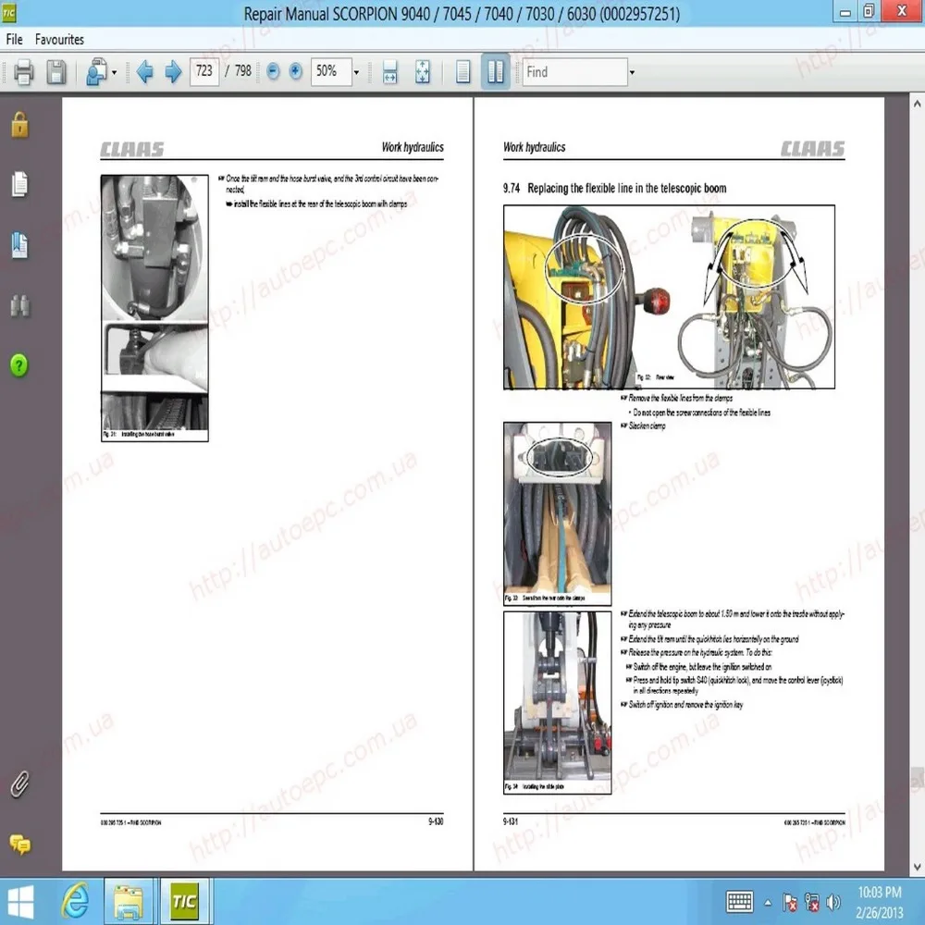This screenshot has height=925, width=925.
Task: Expand the 50% zoom level dropdown
Action: [356, 72]
